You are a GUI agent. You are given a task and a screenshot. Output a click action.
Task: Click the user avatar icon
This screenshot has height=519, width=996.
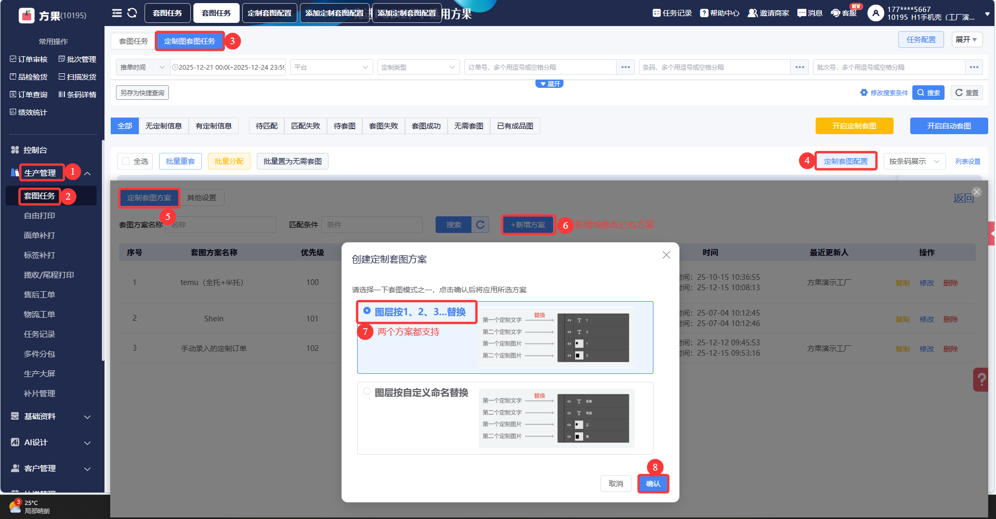click(875, 13)
